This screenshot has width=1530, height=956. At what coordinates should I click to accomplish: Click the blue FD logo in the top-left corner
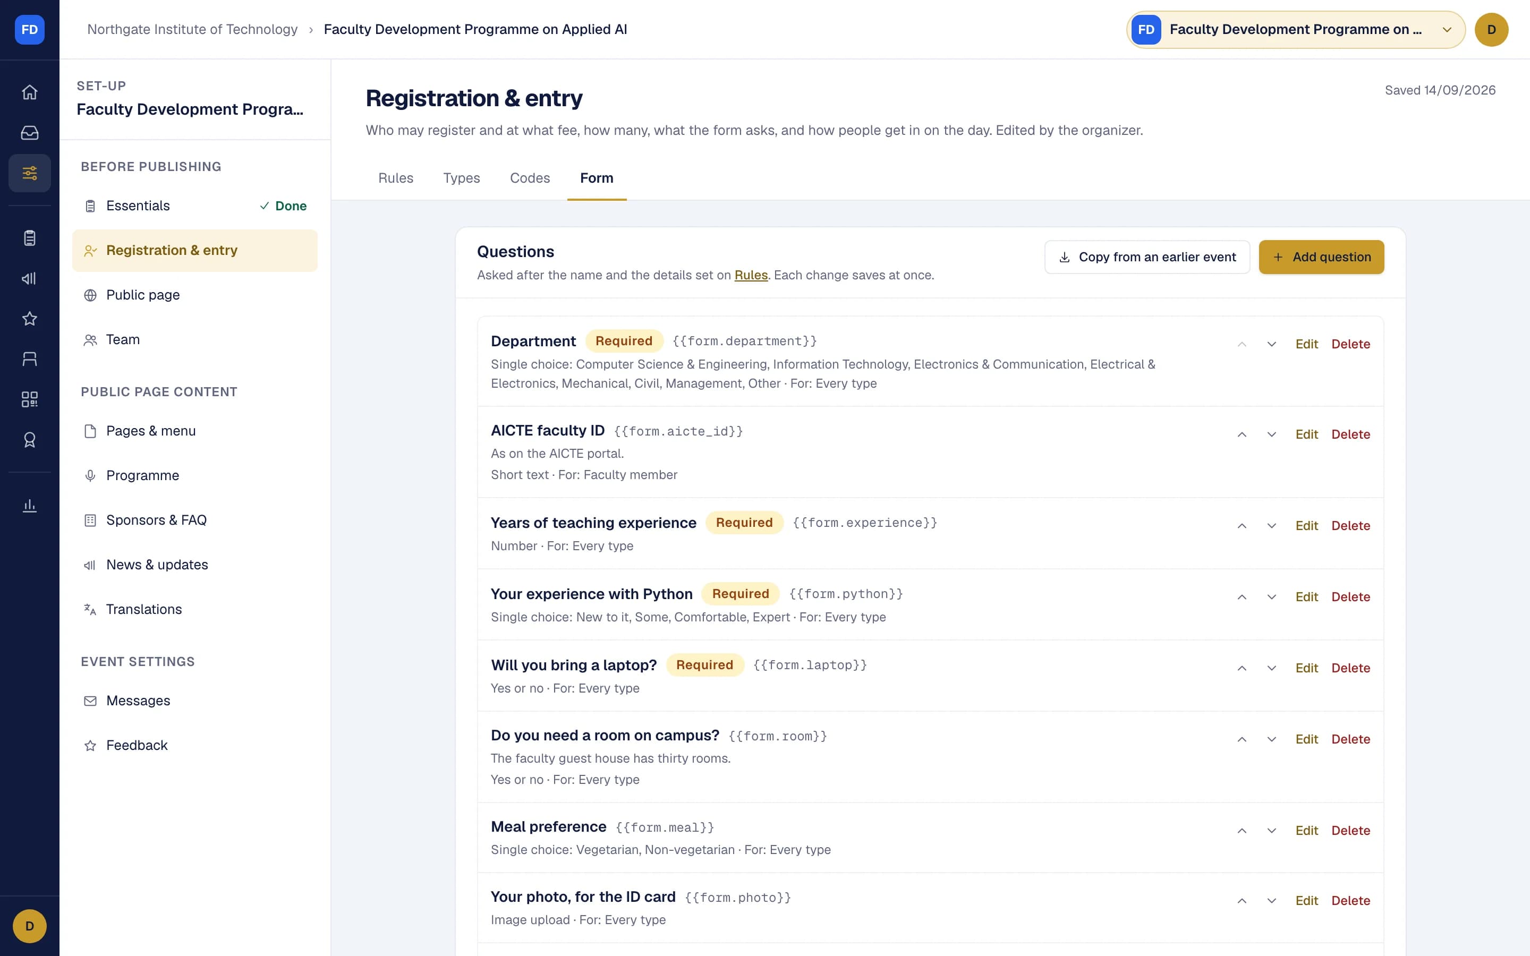pos(30,30)
